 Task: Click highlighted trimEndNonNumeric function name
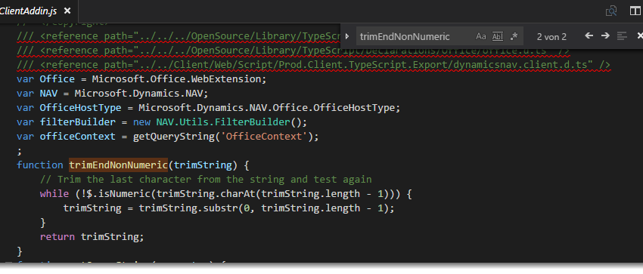coord(119,165)
